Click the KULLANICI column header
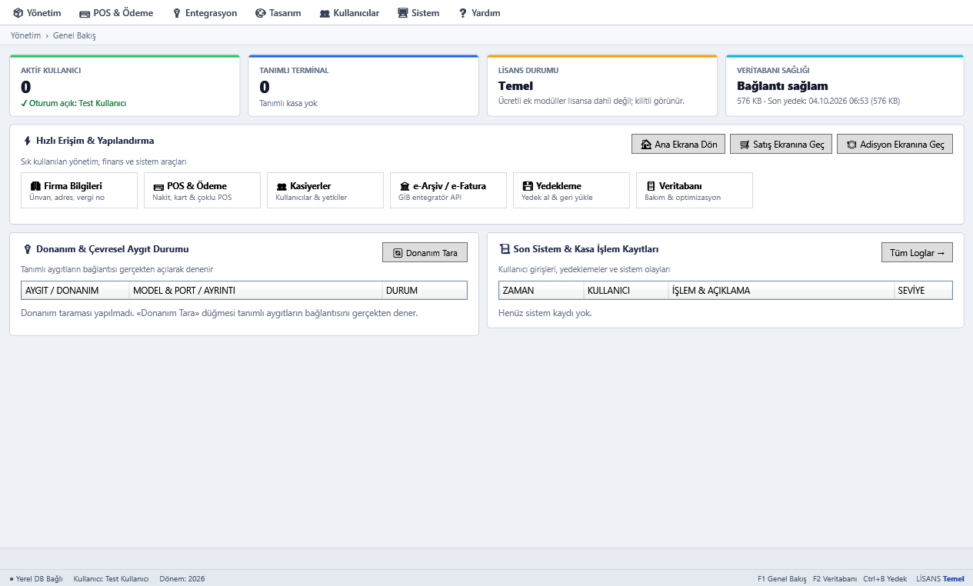This screenshot has width=973, height=586. tap(626, 291)
